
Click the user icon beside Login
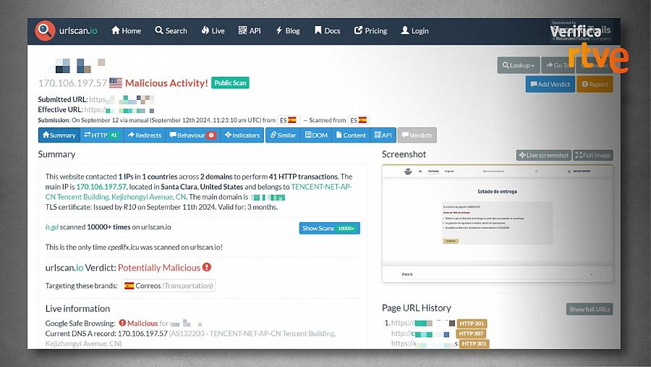(405, 30)
